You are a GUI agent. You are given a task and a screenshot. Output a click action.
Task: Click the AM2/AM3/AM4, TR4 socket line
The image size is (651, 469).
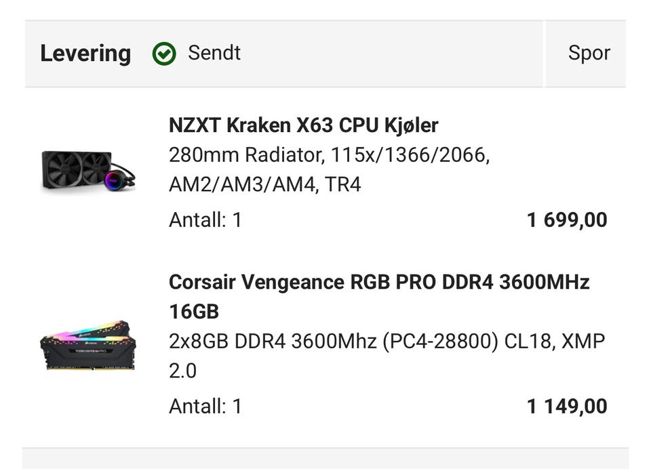coord(264,184)
